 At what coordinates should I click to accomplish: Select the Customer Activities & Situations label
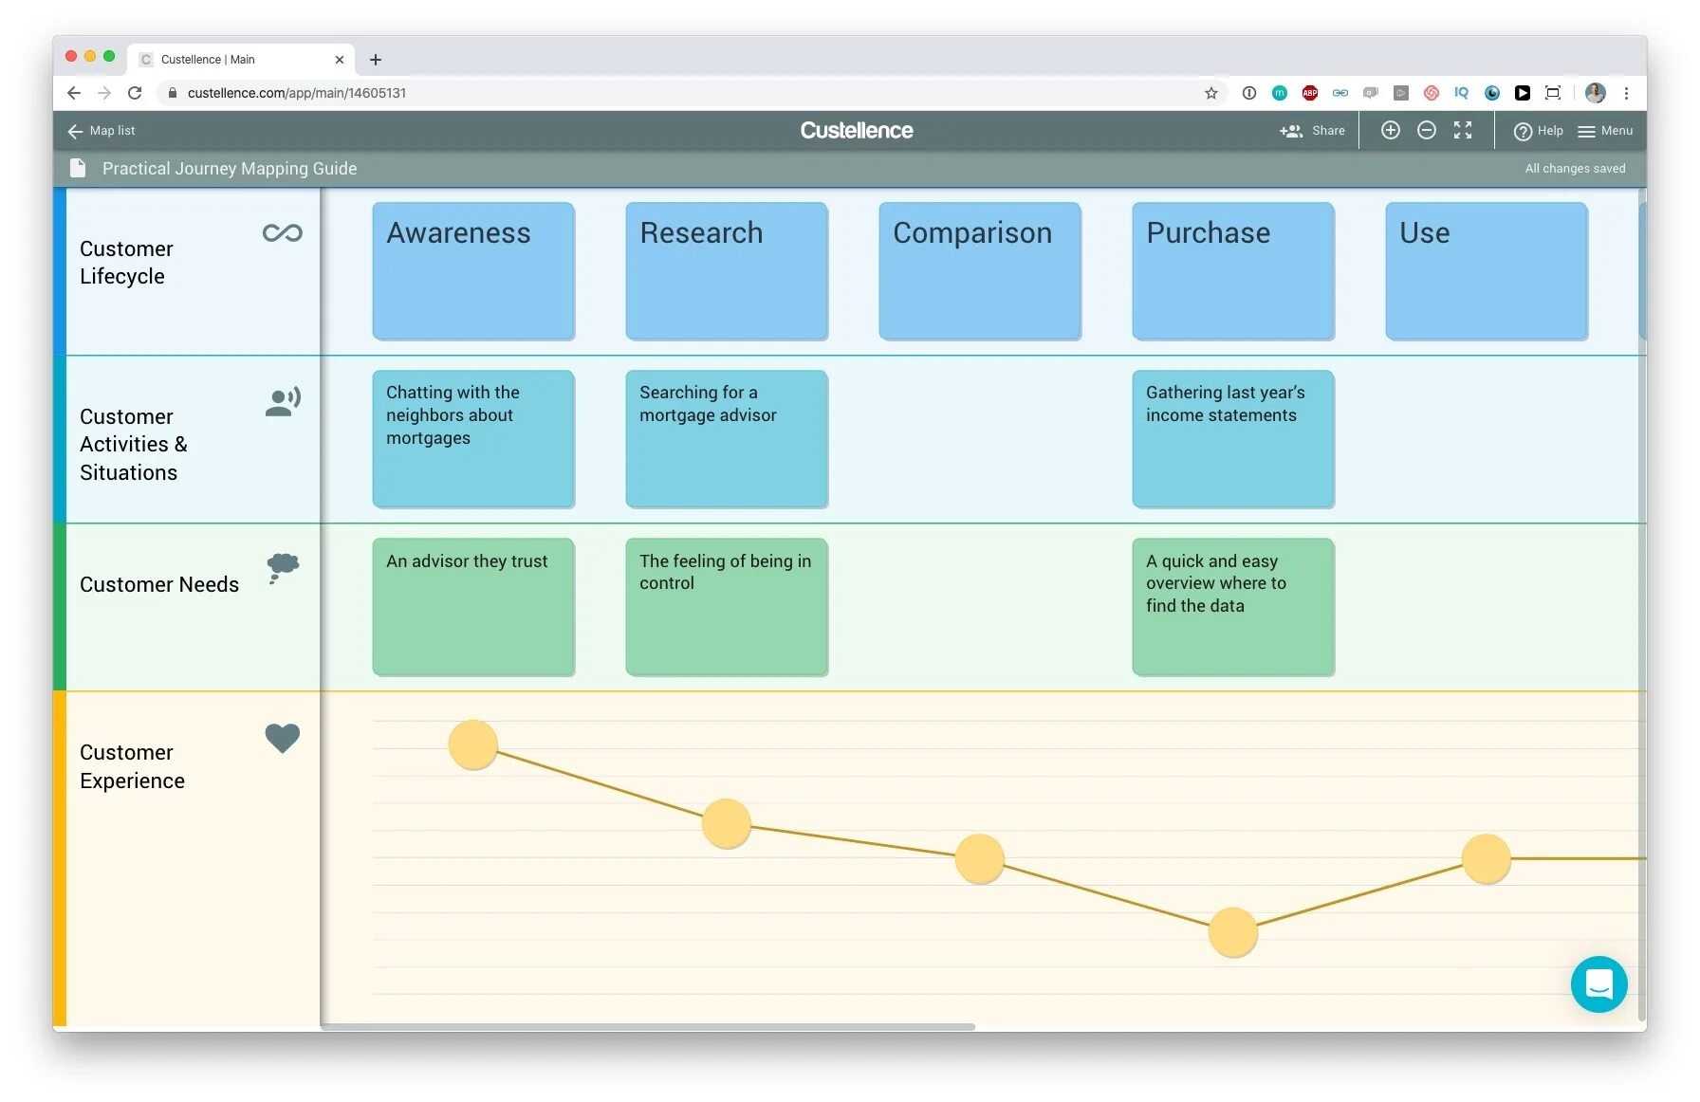133,445
